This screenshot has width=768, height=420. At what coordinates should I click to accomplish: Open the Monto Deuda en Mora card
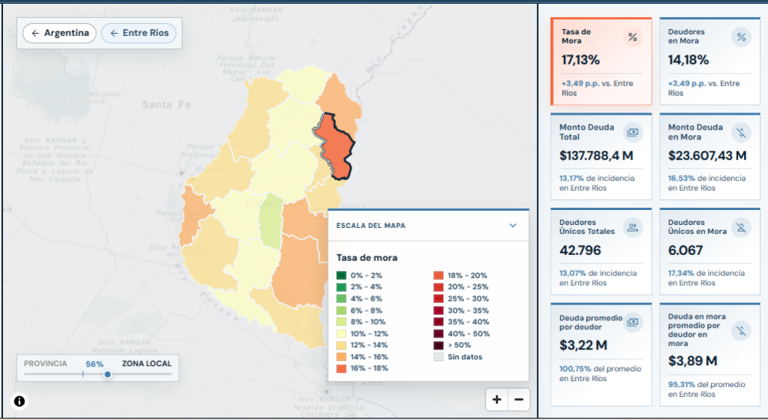[x=709, y=157]
